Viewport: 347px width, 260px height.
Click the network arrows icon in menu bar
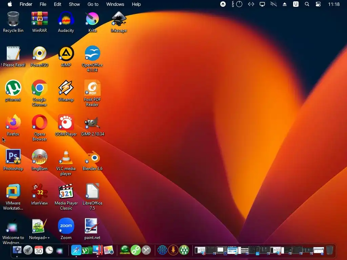[x=251, y=4]
